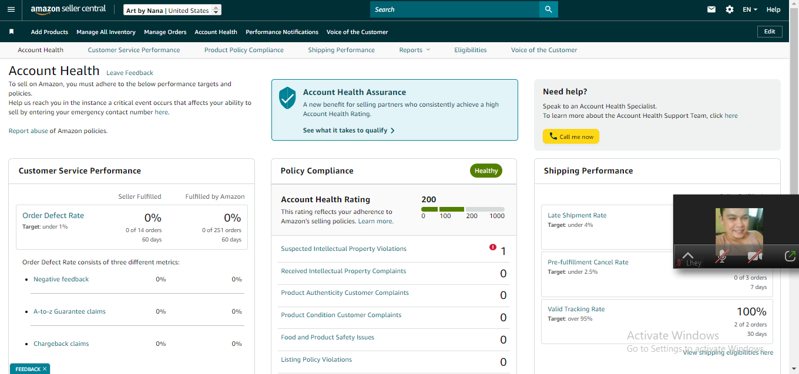The height and width of the screenshot is (374, 799).
Task: Open the Valid Tracking Rate link
Action: point(576,309)
